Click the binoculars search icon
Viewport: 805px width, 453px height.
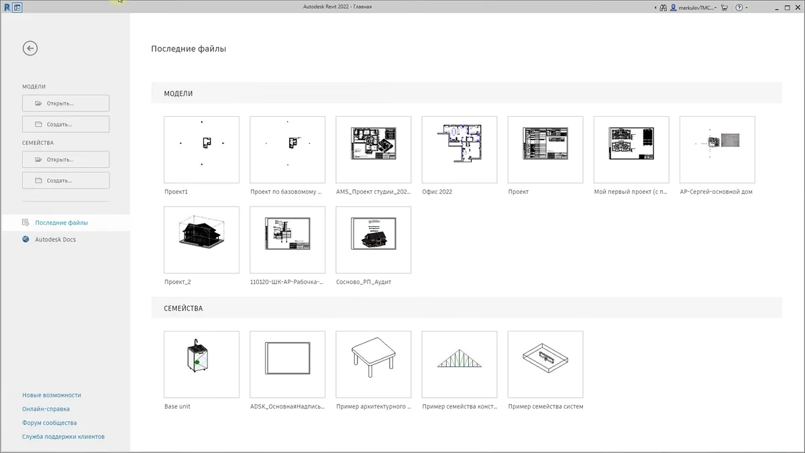coord(663,7)
